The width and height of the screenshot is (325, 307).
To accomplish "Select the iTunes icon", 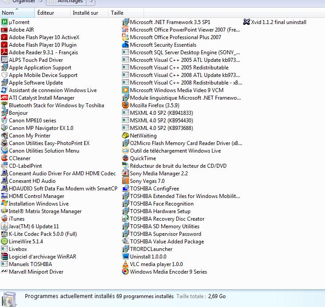I will point(4,218).
